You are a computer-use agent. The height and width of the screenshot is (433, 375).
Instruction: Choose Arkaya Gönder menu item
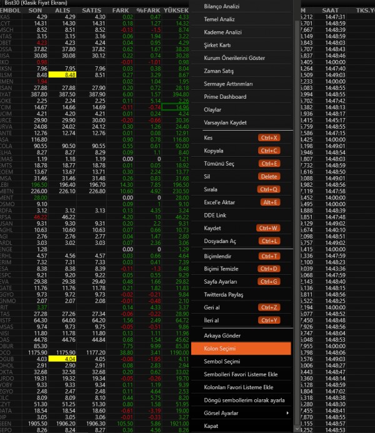(241, 336)
